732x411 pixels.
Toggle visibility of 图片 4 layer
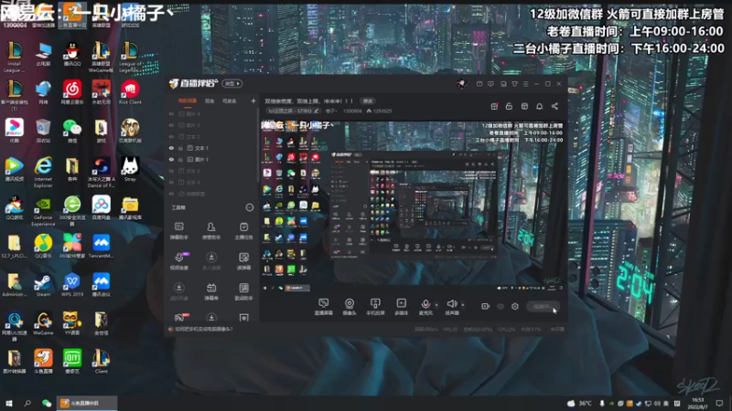pyautogui.click(x=171, y=113)
